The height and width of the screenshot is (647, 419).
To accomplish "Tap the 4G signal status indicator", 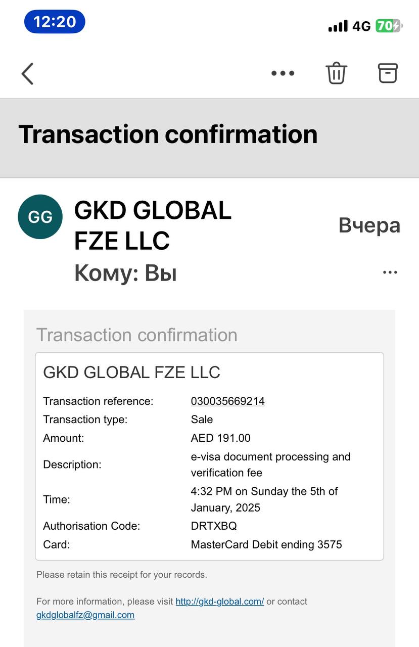I will [x=361, y=26].
